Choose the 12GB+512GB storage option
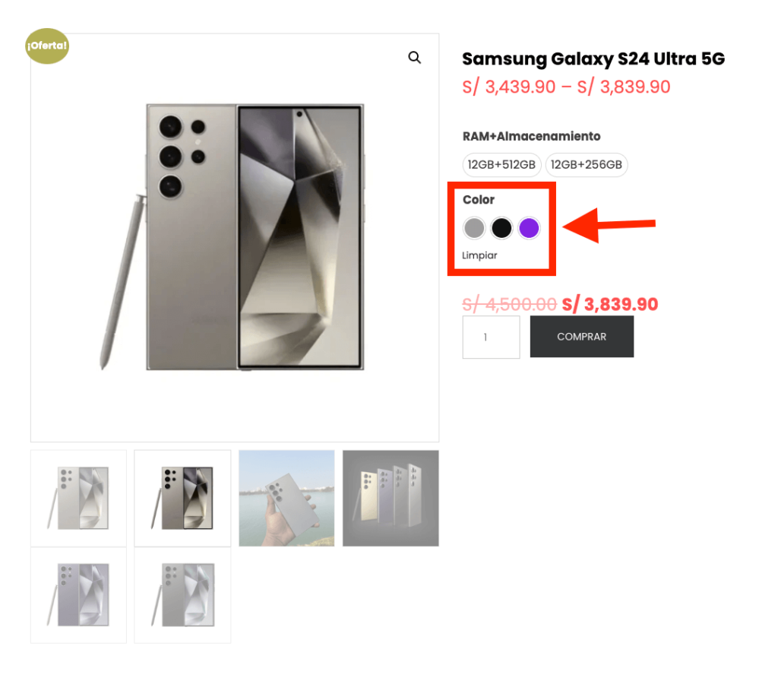Screen dimensions: 778x681 point(501,165)
